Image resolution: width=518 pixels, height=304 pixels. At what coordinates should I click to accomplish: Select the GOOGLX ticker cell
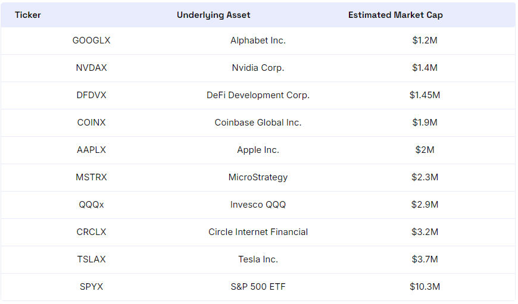pos(91,40)
